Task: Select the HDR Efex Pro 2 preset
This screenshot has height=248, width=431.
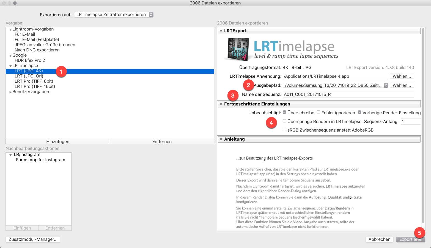Action: click(30, 60)
